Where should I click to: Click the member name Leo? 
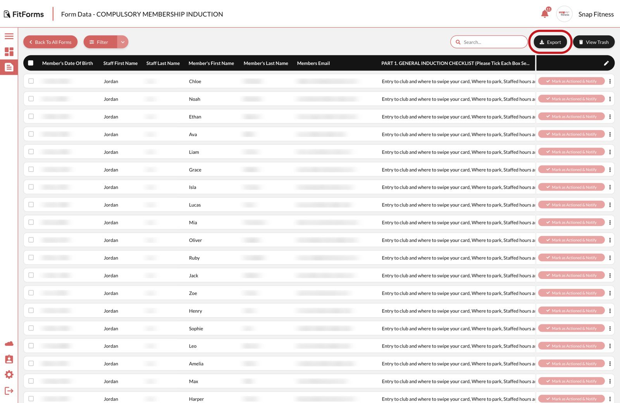(x=193, y=346)
